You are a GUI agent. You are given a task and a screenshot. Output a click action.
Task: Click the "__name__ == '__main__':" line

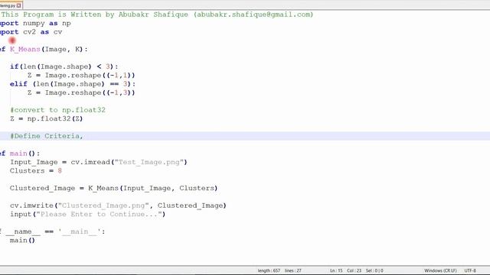(53, 231)
